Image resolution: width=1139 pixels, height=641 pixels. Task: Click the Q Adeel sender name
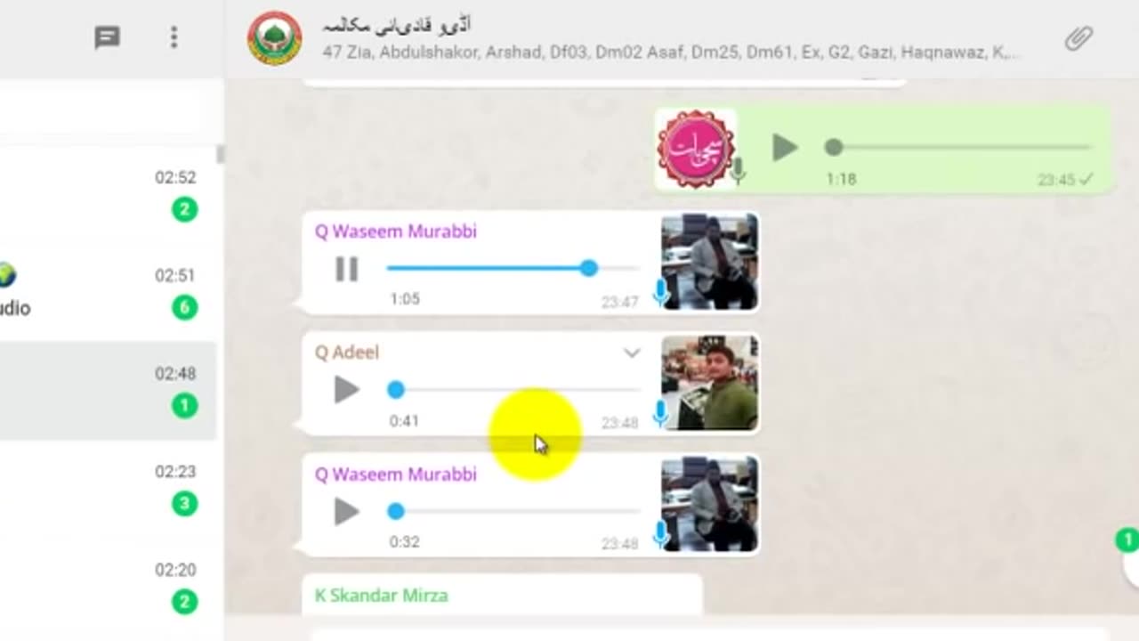click(x=347, y=353)
